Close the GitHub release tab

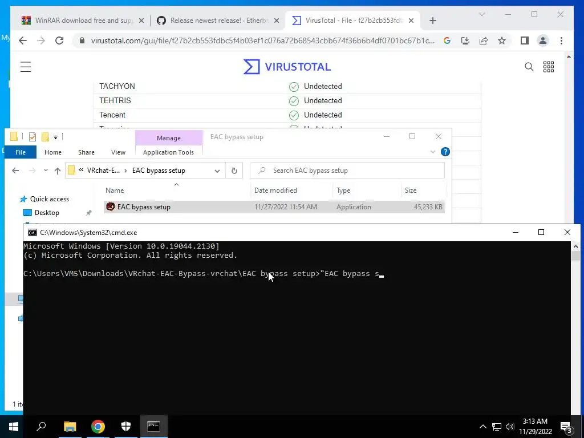[x=277, y=21]
